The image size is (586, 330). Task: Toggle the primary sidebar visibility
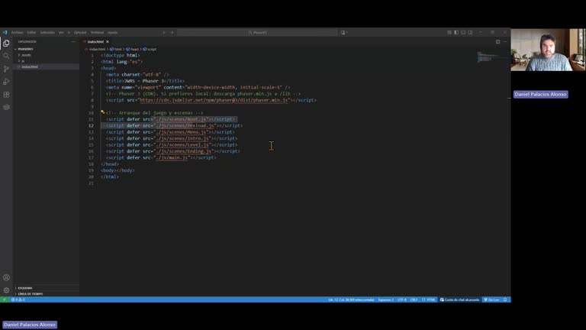(456, 33)
